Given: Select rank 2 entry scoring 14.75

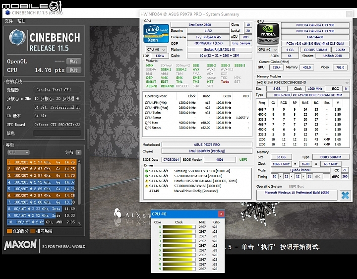Looking at the screenshot, I should click(42, 169).
